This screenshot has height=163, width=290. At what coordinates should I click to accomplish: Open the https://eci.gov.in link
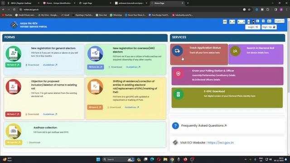(221, 143)
